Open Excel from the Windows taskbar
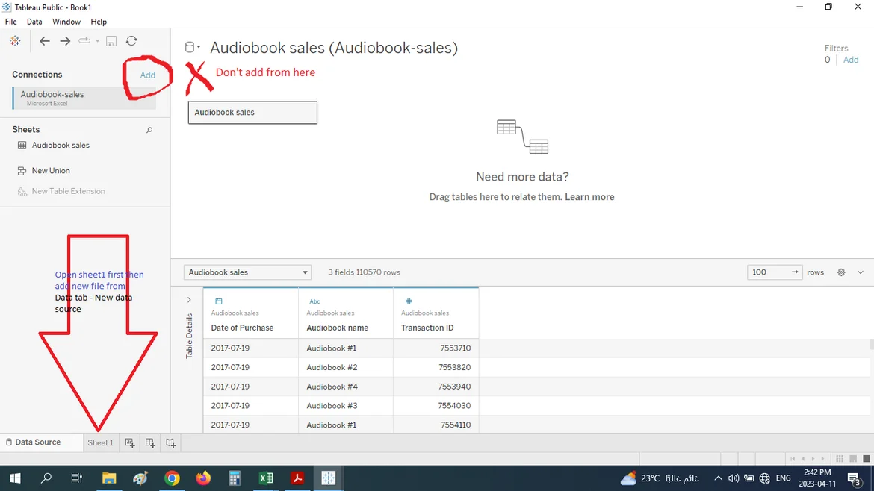This screenshot has width=874, height=491. click(266, 478)
